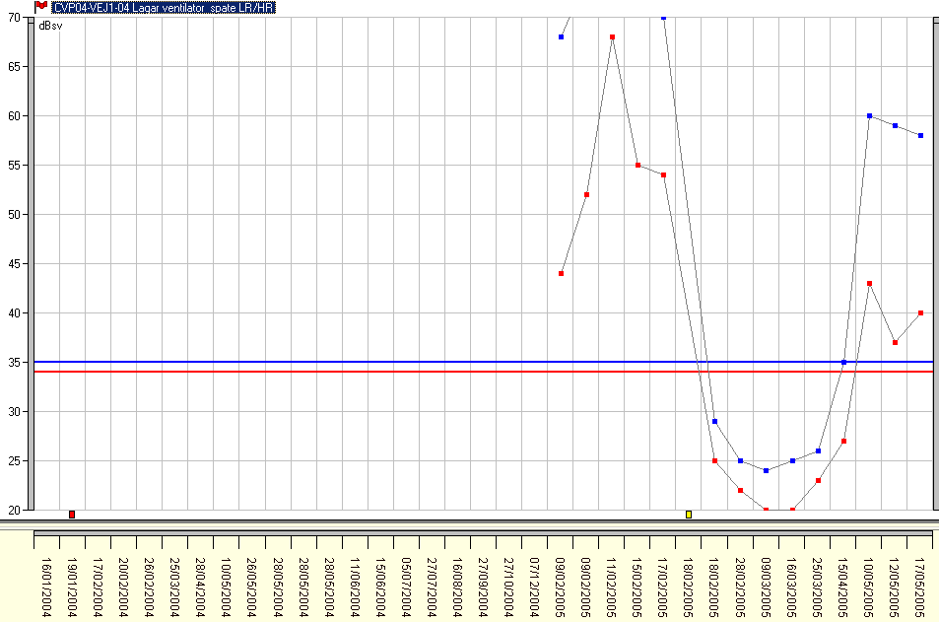
Task: Click the left vertical gray scale bar
Action: [31, 266]
